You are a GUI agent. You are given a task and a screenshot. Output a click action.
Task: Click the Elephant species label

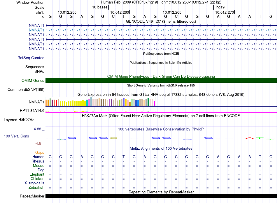tap(37, 174)
